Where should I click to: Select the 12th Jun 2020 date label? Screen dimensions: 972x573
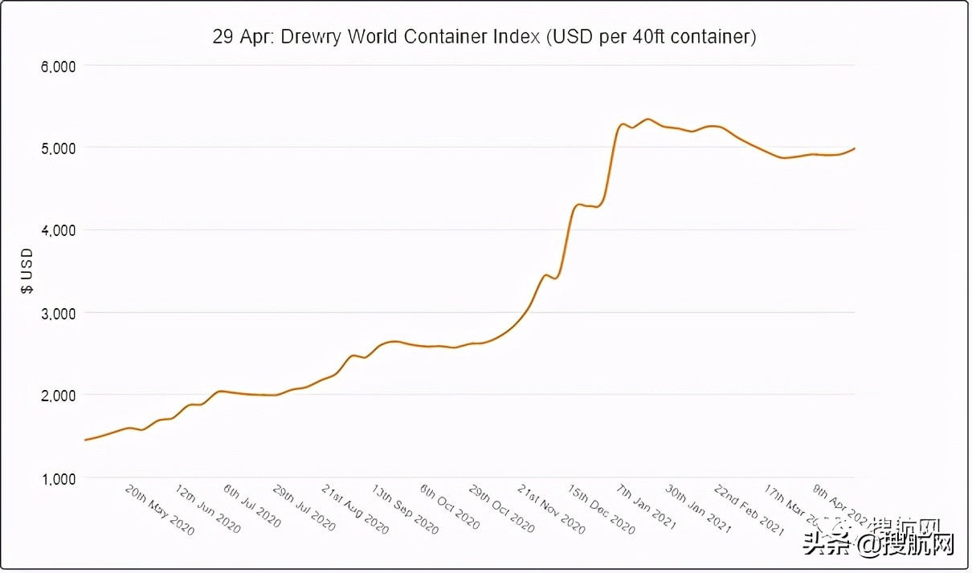coord(207,510)
